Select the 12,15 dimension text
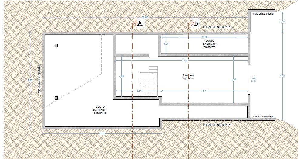 click(x=102, y=133)
